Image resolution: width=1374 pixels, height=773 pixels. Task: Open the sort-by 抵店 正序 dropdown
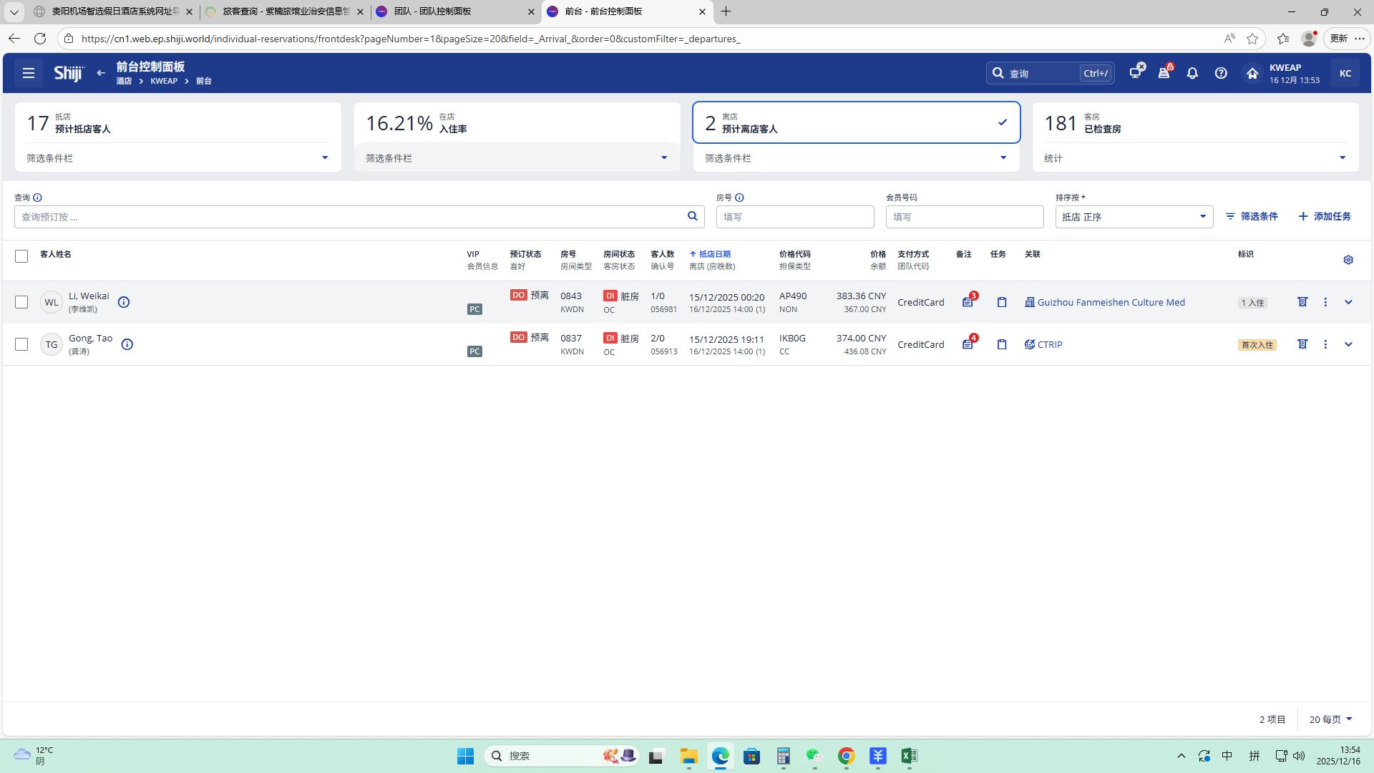point(1134,217)
